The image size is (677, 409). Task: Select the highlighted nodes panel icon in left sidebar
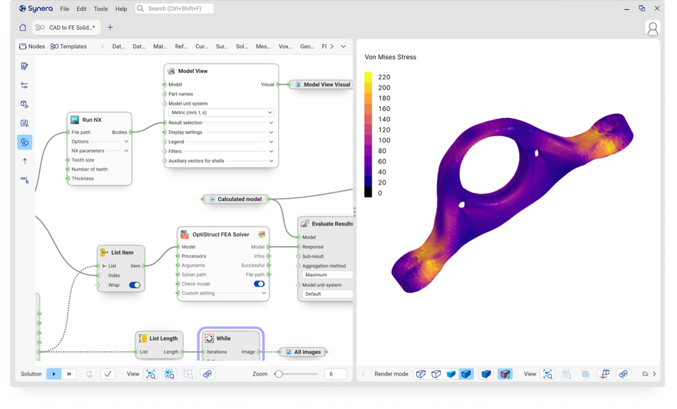point(24,142)
